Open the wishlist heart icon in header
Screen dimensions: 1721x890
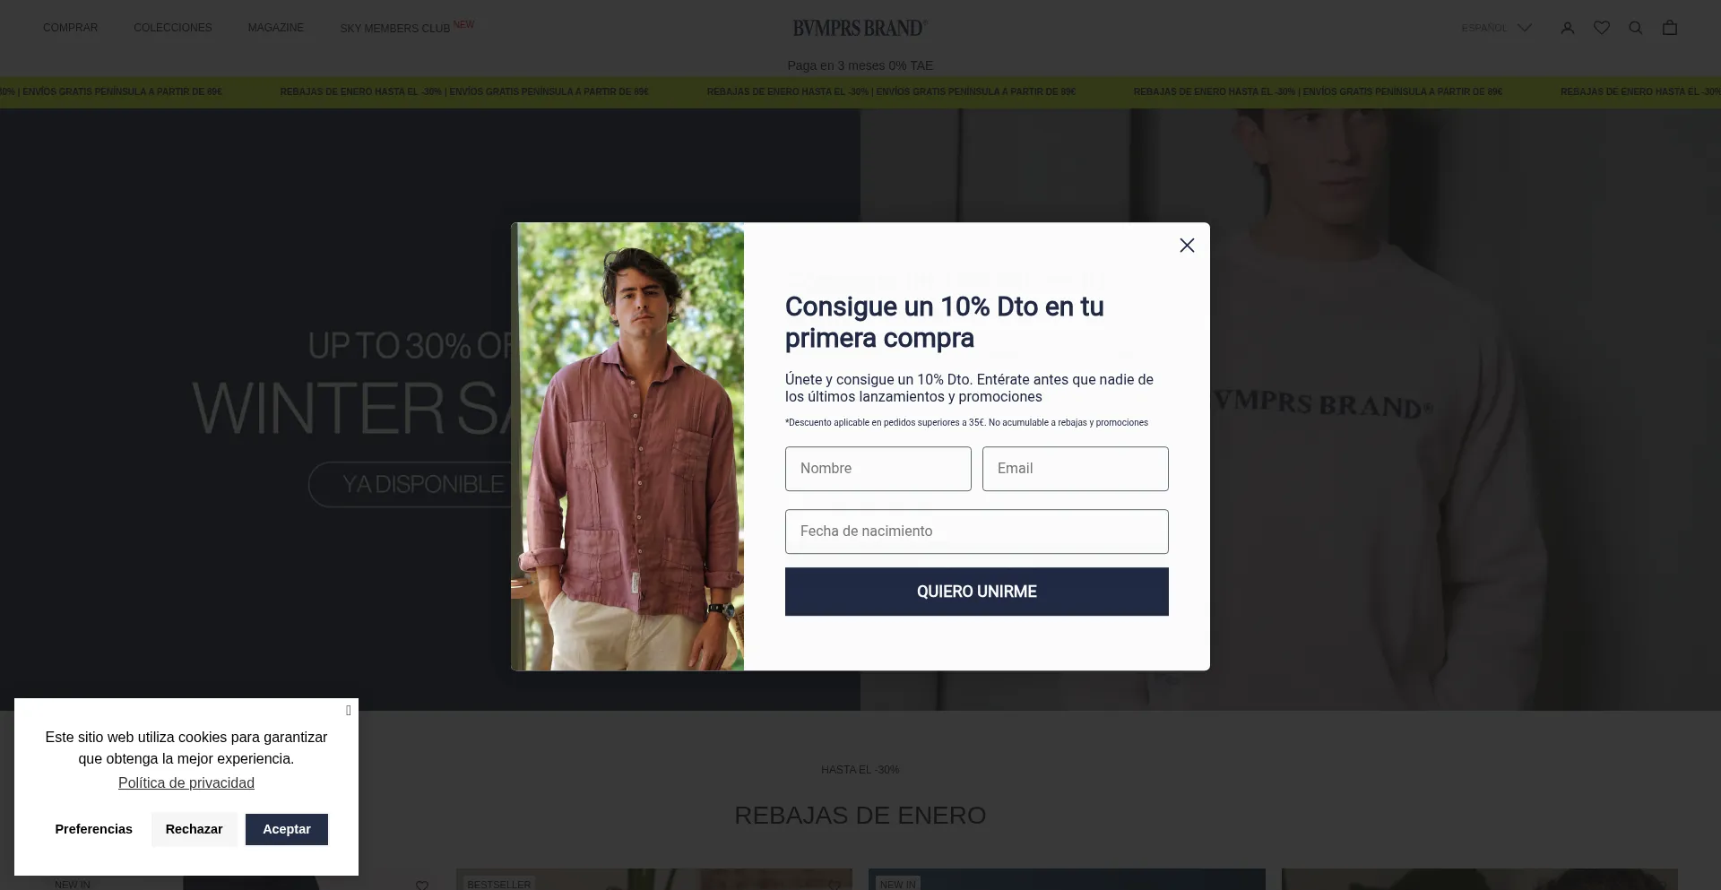pos(1602,28)
